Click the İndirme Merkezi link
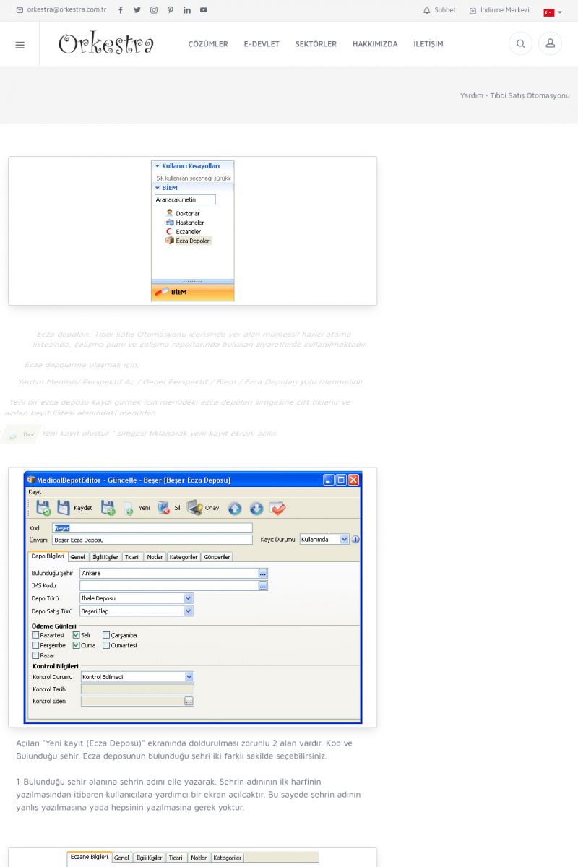The width and height of the screenshot is (578, 867). click(x=499, y=10)
